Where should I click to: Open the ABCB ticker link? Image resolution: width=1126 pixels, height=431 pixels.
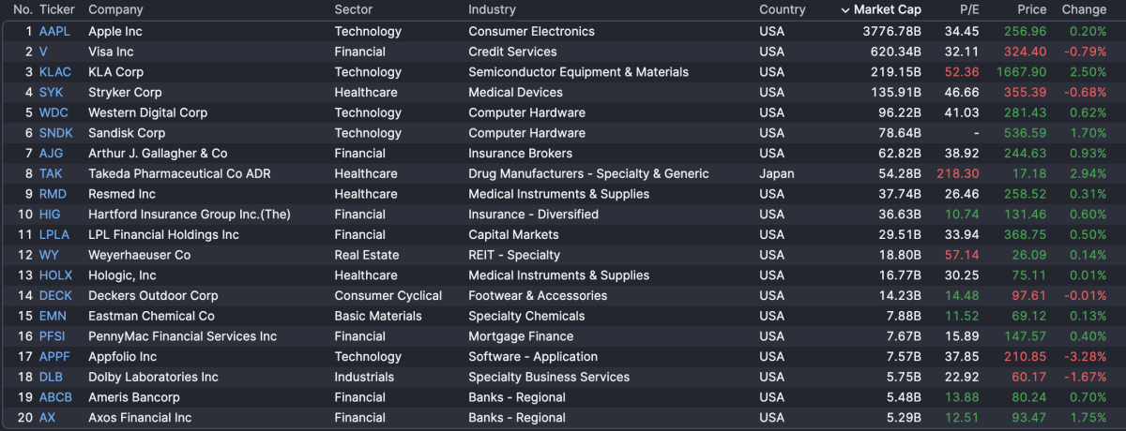pos(55,397)
